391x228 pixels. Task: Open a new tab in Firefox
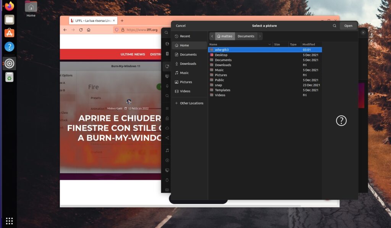point(122,21)
